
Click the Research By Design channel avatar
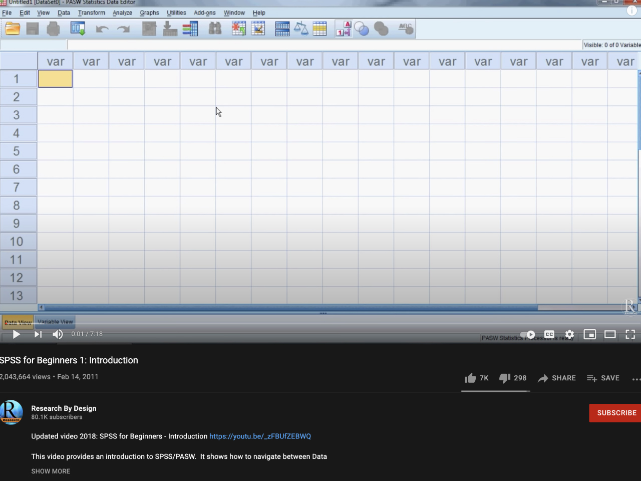pyautogui.click(x=11, y=412)
